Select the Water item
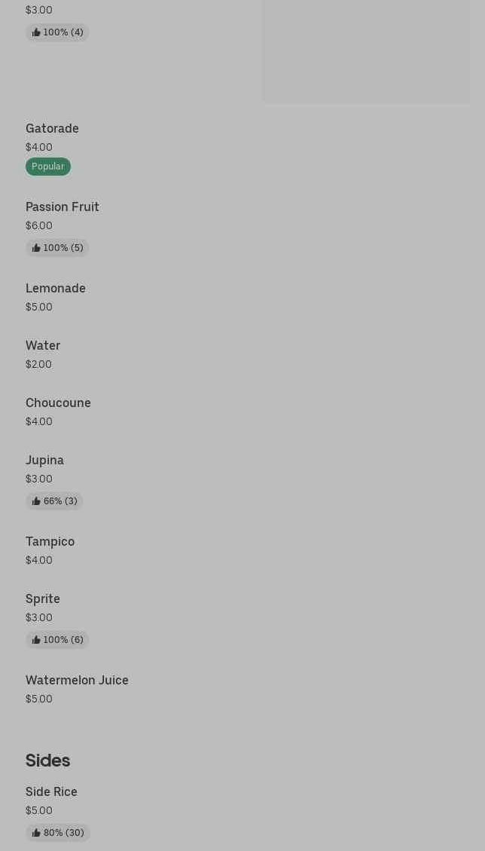 point(43,346)
